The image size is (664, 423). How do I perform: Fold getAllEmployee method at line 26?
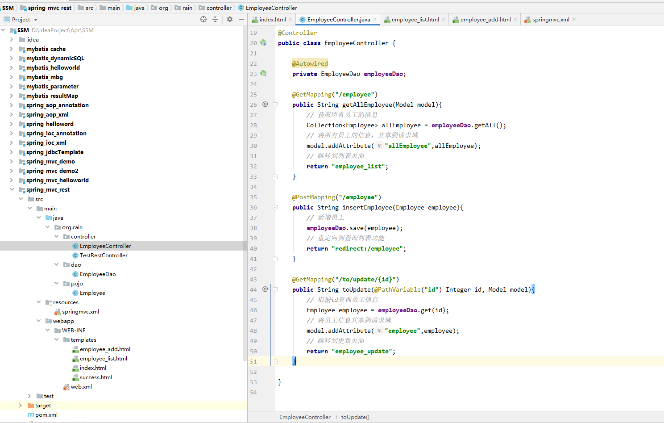(275, 105)
